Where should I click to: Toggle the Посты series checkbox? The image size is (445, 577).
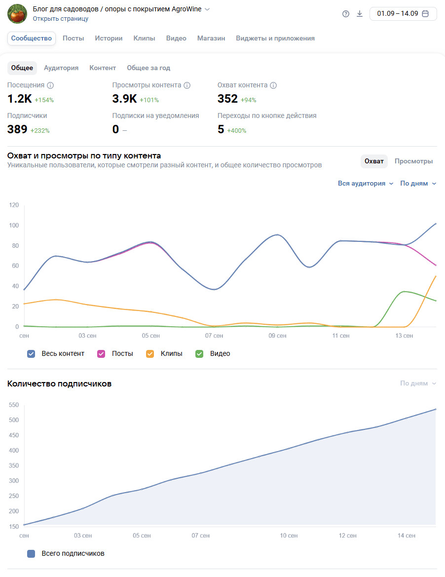click(102, 354)
